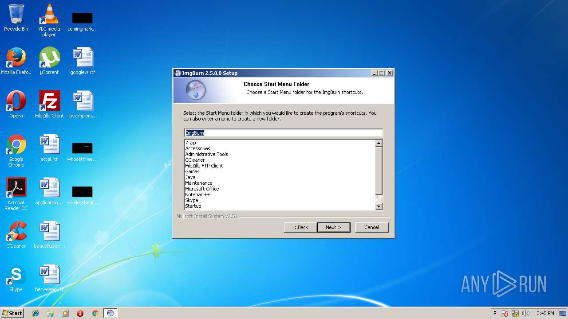Open the Recycle Bin desktop icon
The image size is (568, 319).
tap(16, 18)
